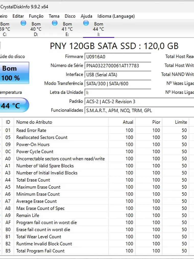Image resolution: width=194 pixels, height=259 pixels.
Task: Select the Total Wear Level Count row
Action: (x=97, y=237)
